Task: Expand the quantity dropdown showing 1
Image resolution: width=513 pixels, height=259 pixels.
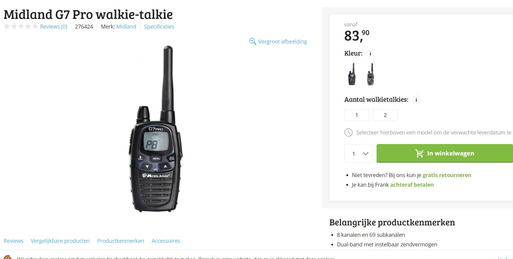Action: [x=359, y=153]
